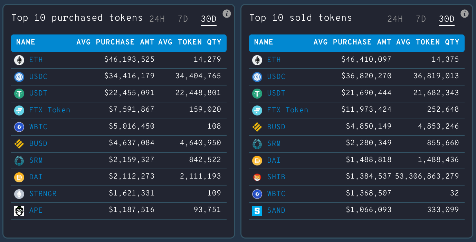Click the USDT icon in sold tokens
Image resolution: width=476 pixels, height=242 pixels.
(x=257, y=93)
